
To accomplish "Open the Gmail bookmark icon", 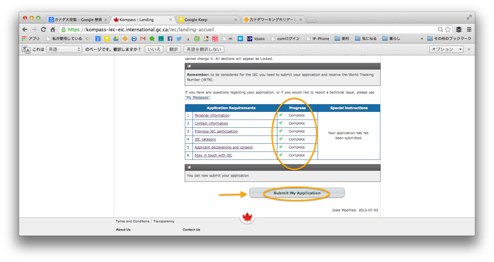I will (x=143, y=39).
